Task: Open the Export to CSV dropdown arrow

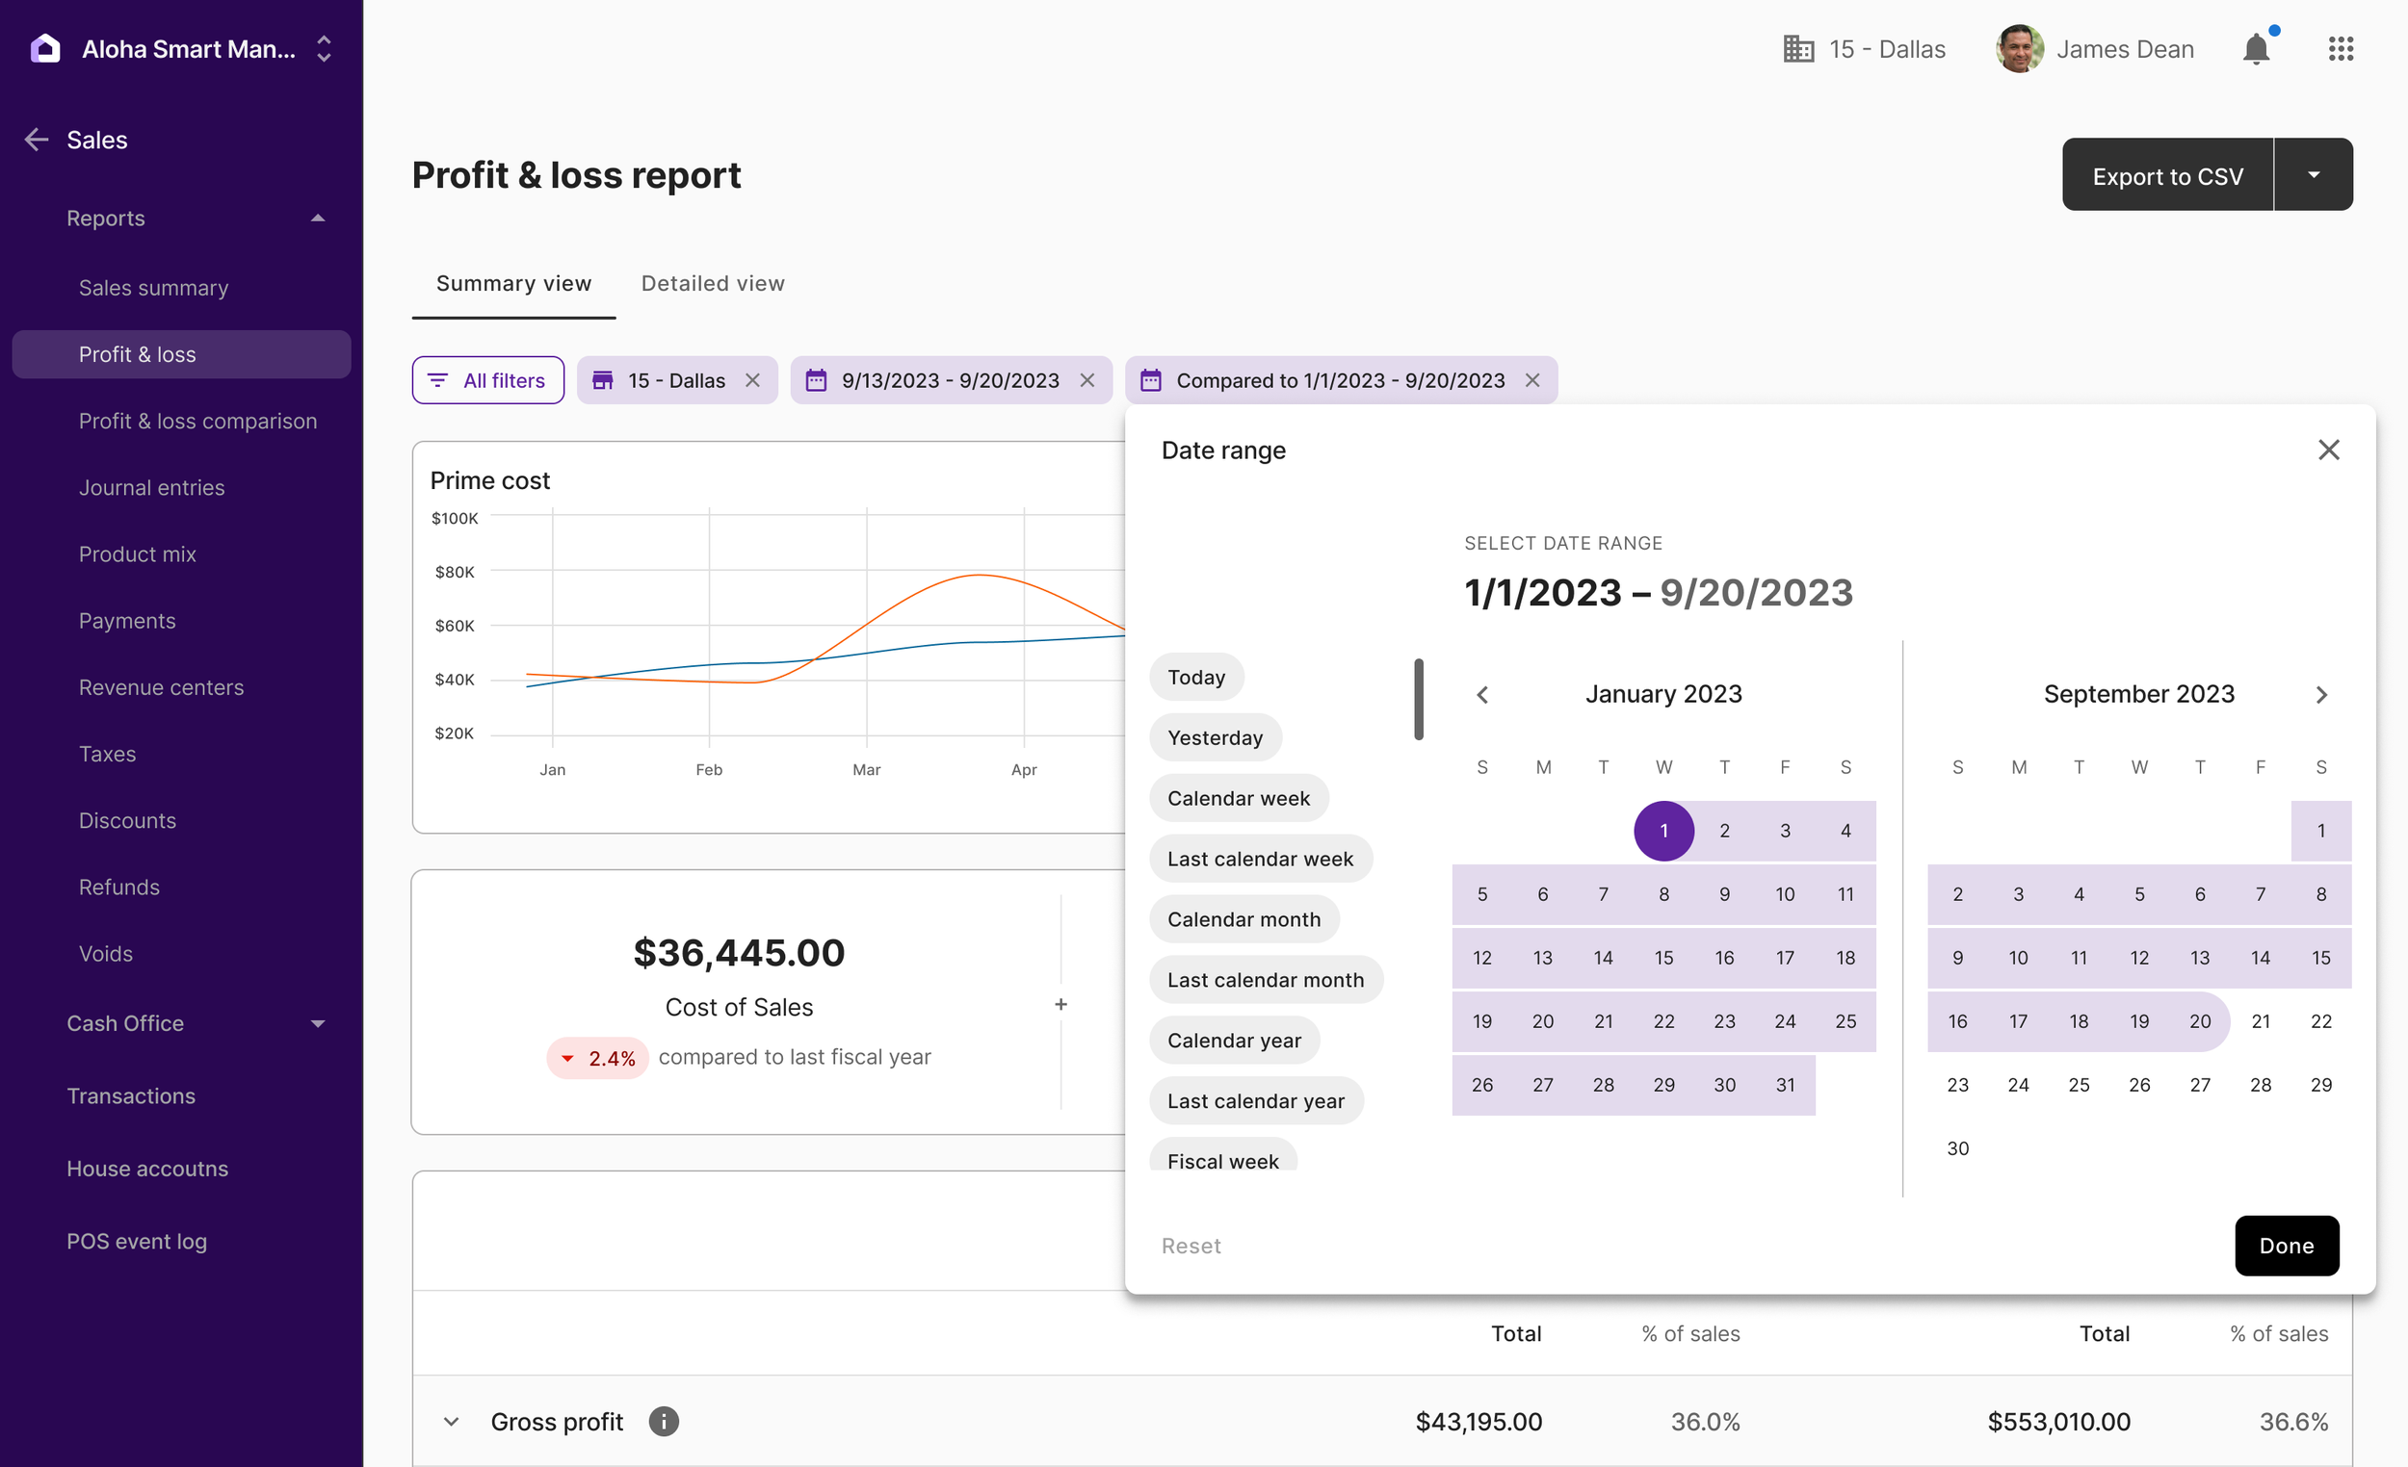Action: 2314,175
